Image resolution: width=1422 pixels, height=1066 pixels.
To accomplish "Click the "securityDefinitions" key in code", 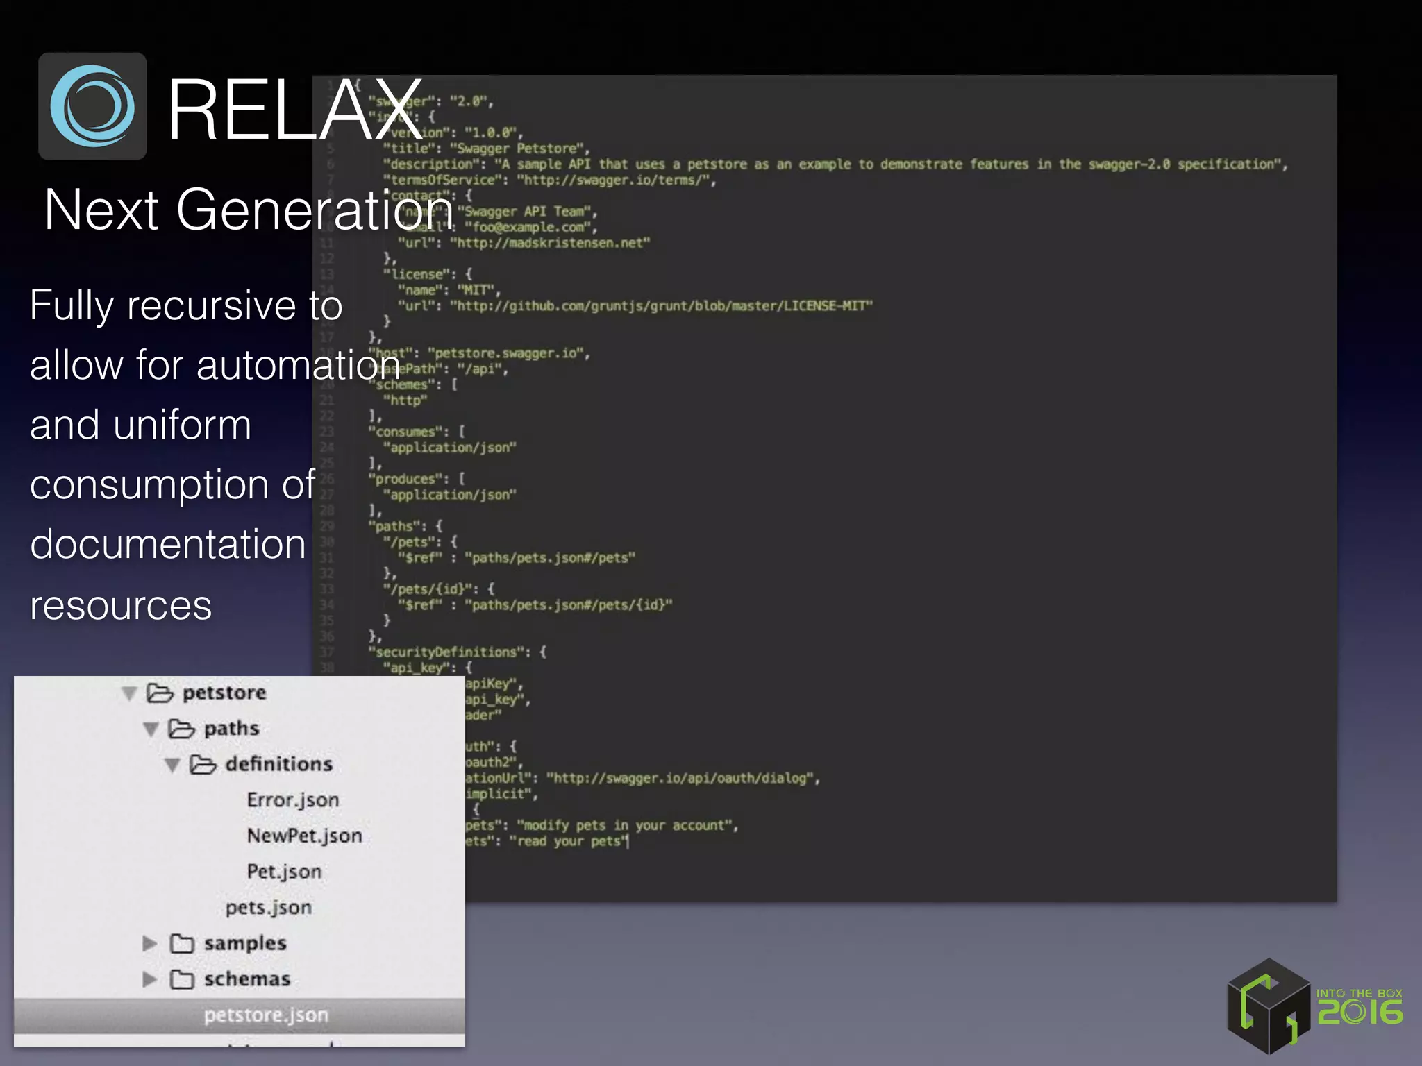I will coord(448,652).
